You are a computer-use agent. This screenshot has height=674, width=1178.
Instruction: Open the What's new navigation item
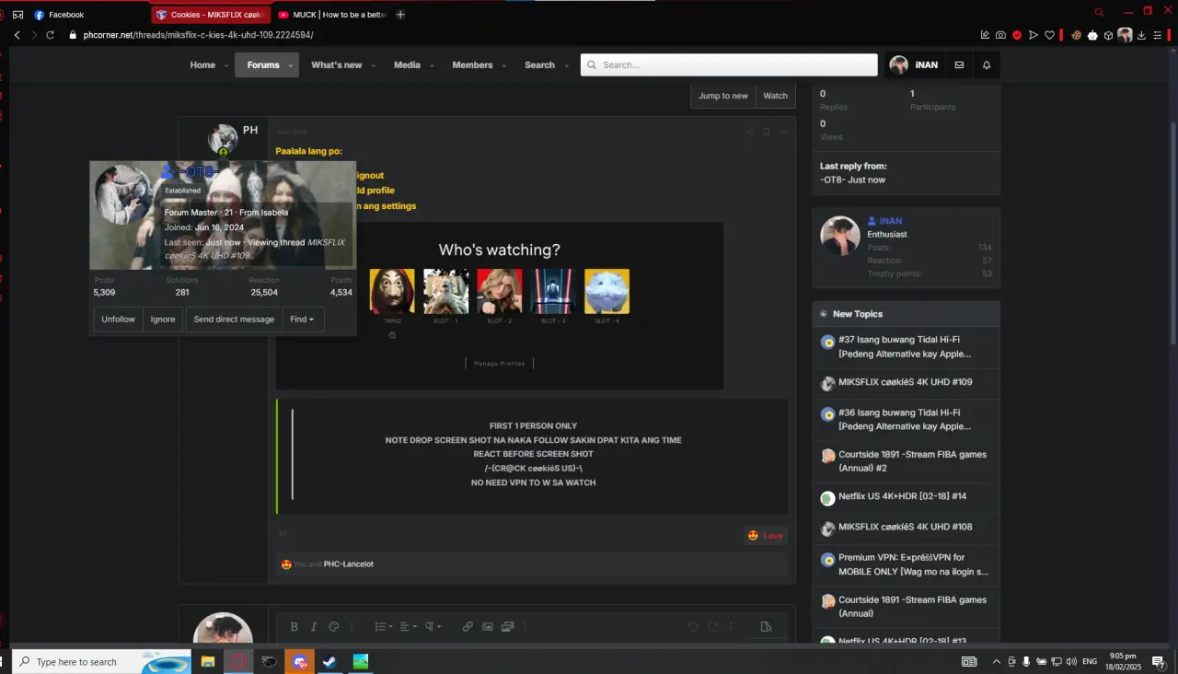(x=337, y=65)
